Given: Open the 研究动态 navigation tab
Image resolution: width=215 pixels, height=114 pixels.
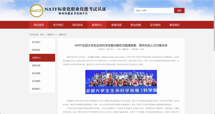Looking at the screenshot, I should [78, 25].
